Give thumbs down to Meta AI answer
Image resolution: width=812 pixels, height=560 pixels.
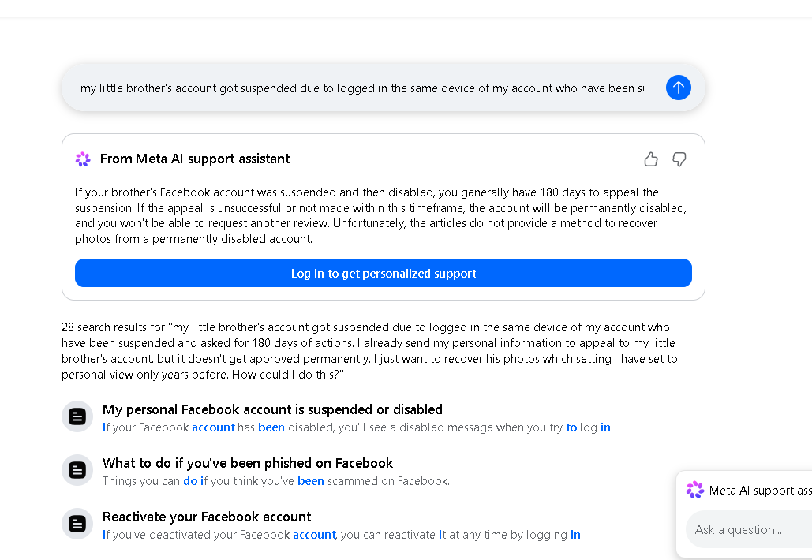pos(679,159)
